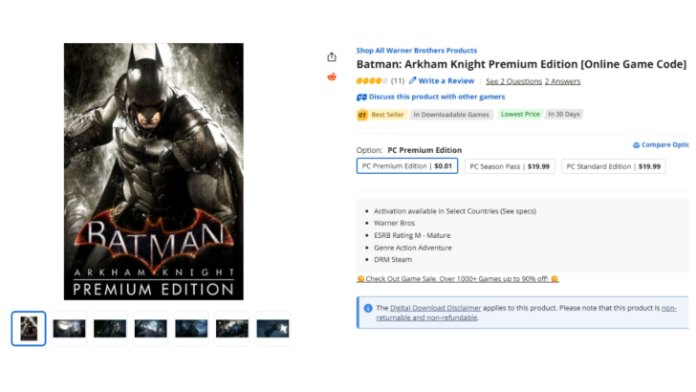Click the Compare Options icon
The height and width of the screenshot is (392, 696).
click(x=636, y=145)
